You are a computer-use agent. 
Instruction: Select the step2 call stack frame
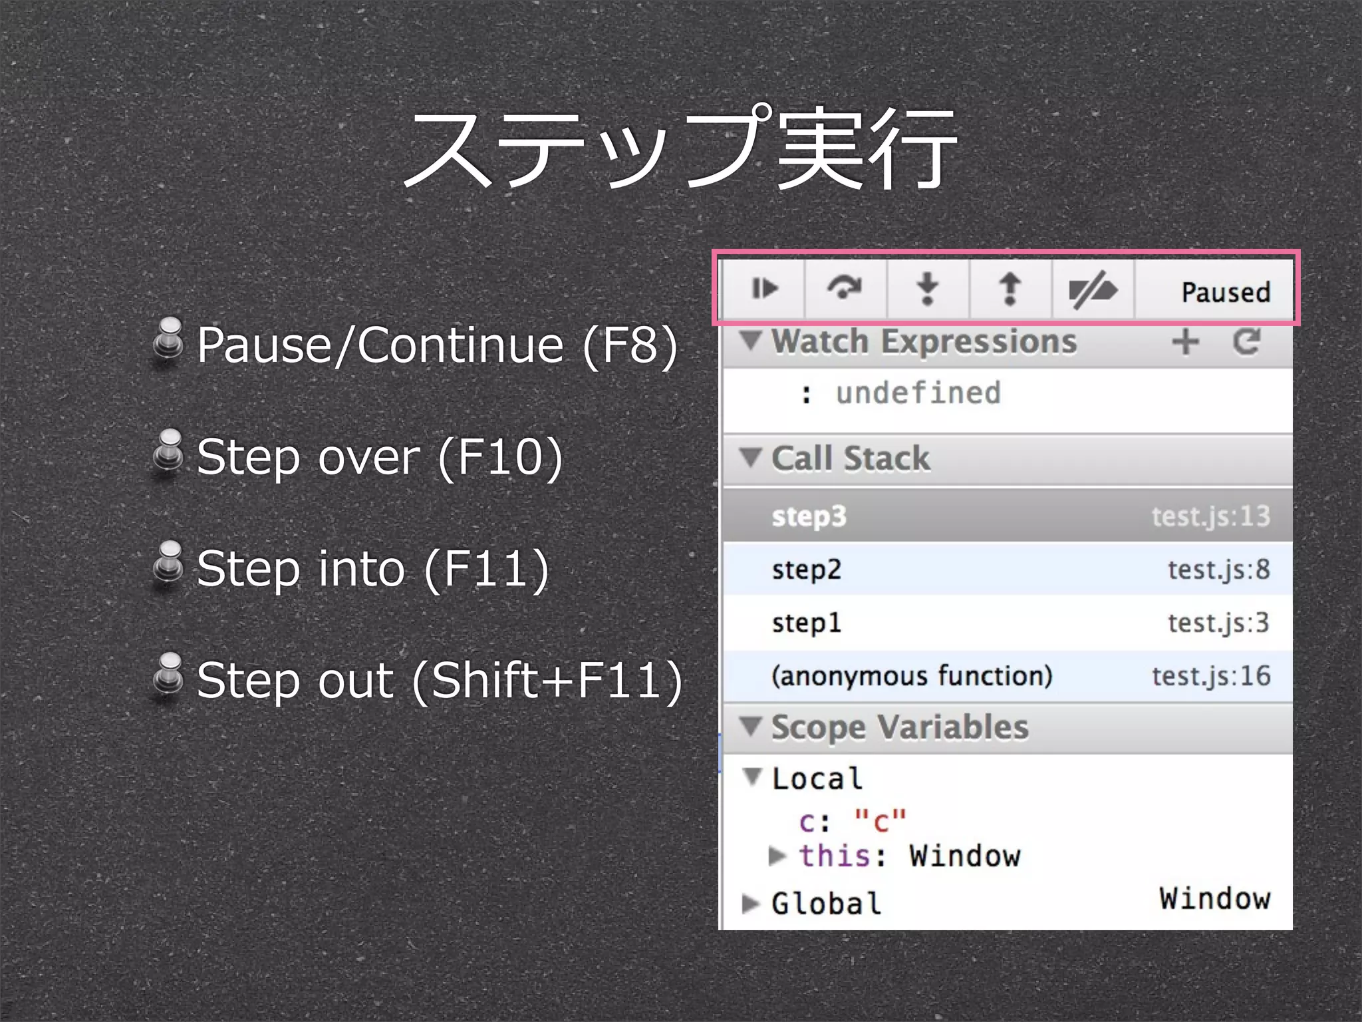point(1008,569)
